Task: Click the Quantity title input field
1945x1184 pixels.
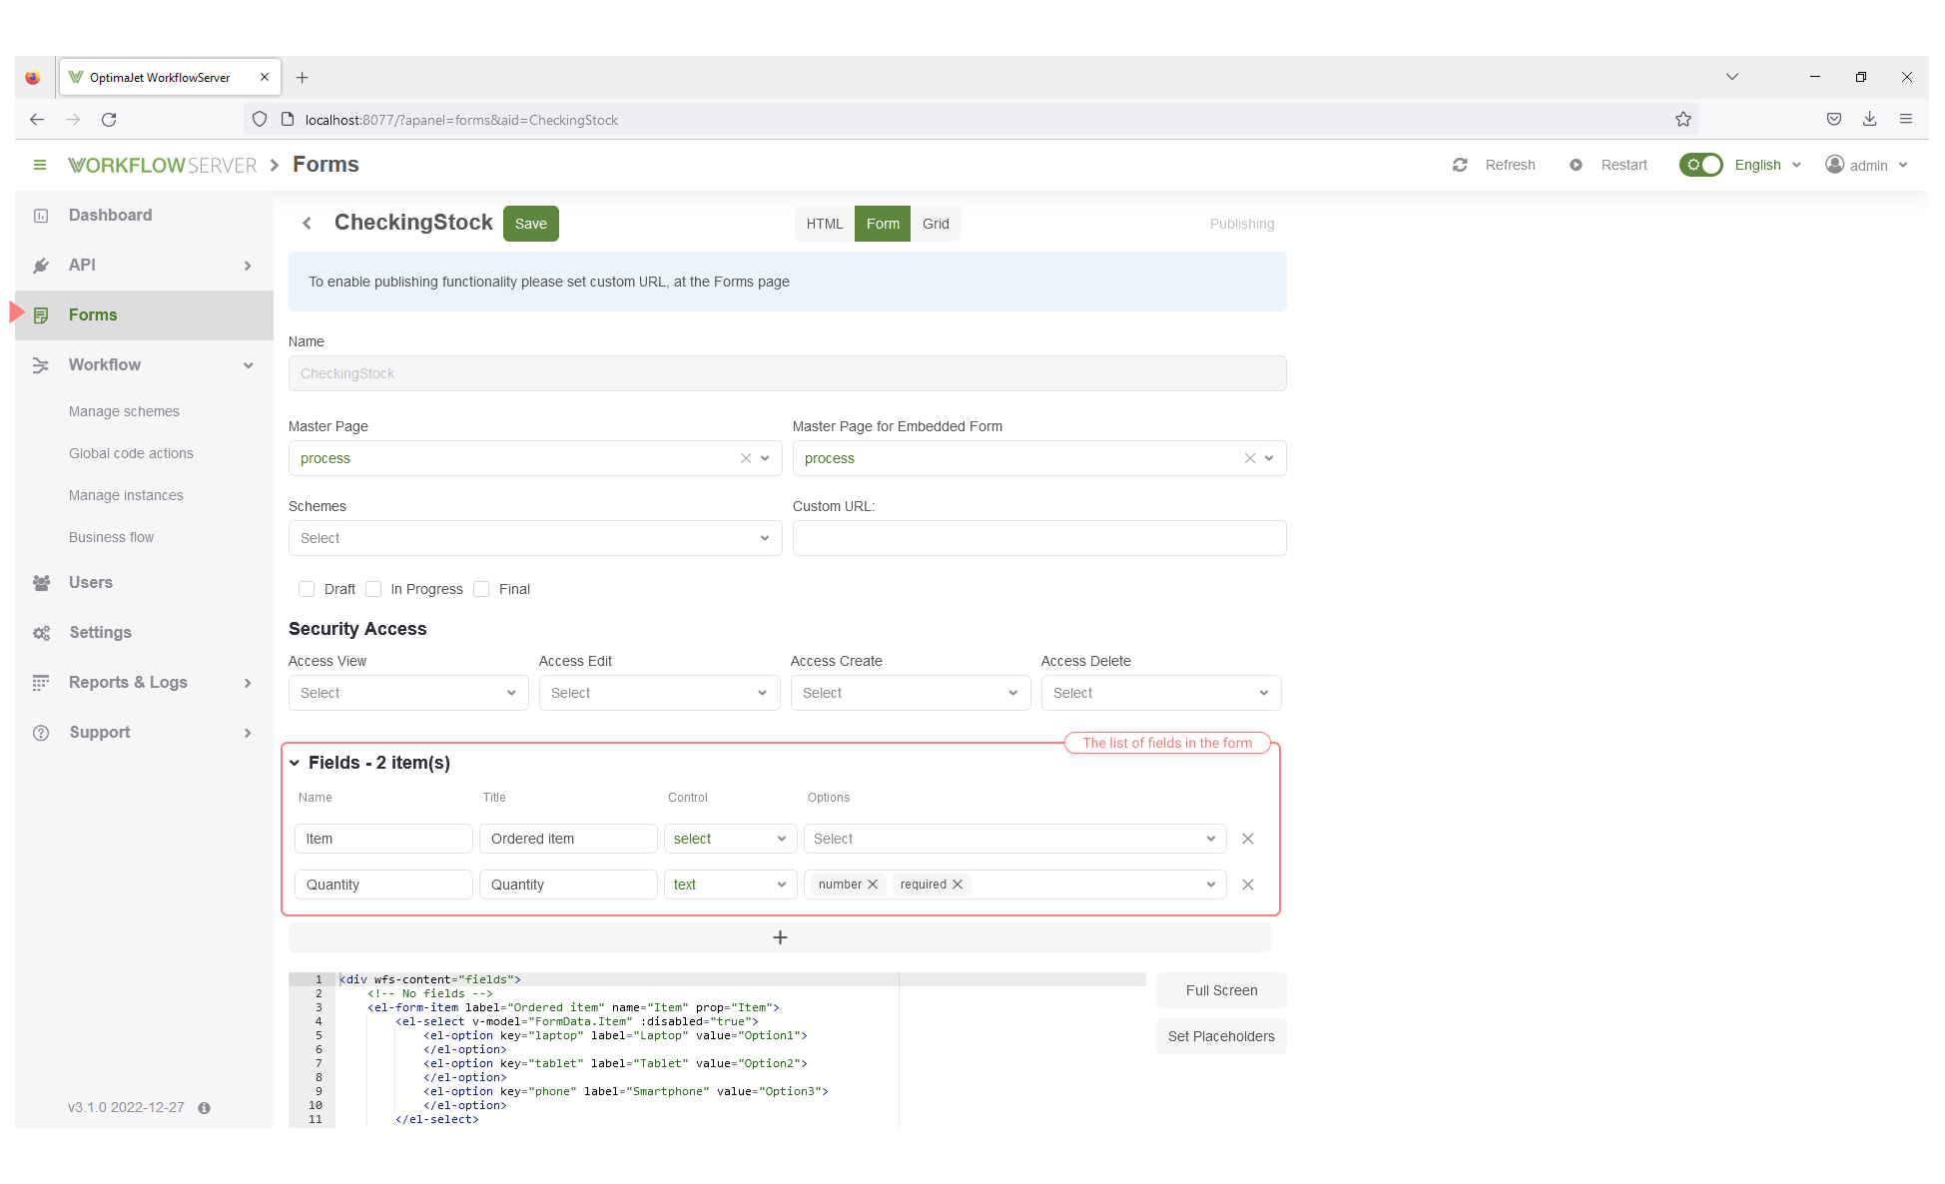Action: [x=568, y=885]
